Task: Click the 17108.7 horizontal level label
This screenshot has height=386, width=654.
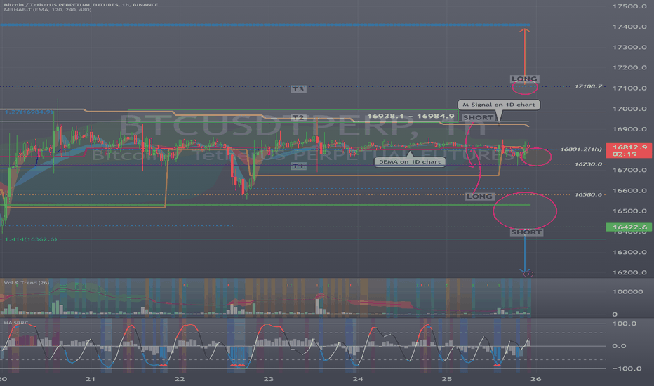Action: tap(588, 86)
